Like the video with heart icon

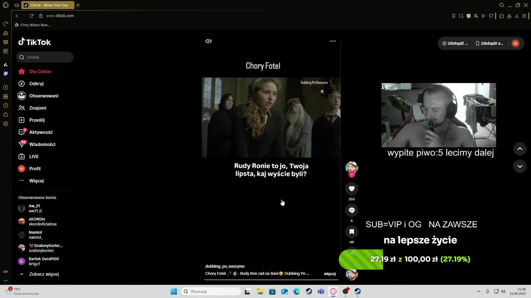point(352,189)
